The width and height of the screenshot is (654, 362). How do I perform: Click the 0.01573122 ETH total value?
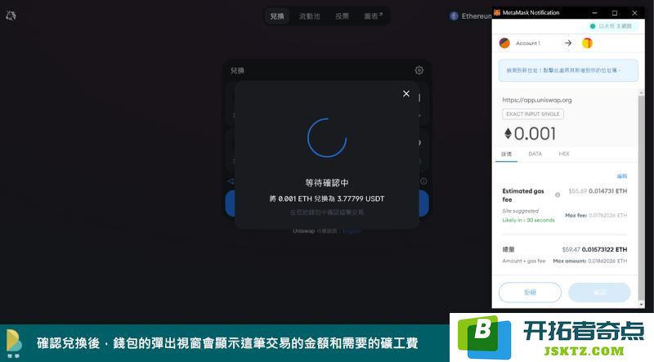[x=604, y=249]
